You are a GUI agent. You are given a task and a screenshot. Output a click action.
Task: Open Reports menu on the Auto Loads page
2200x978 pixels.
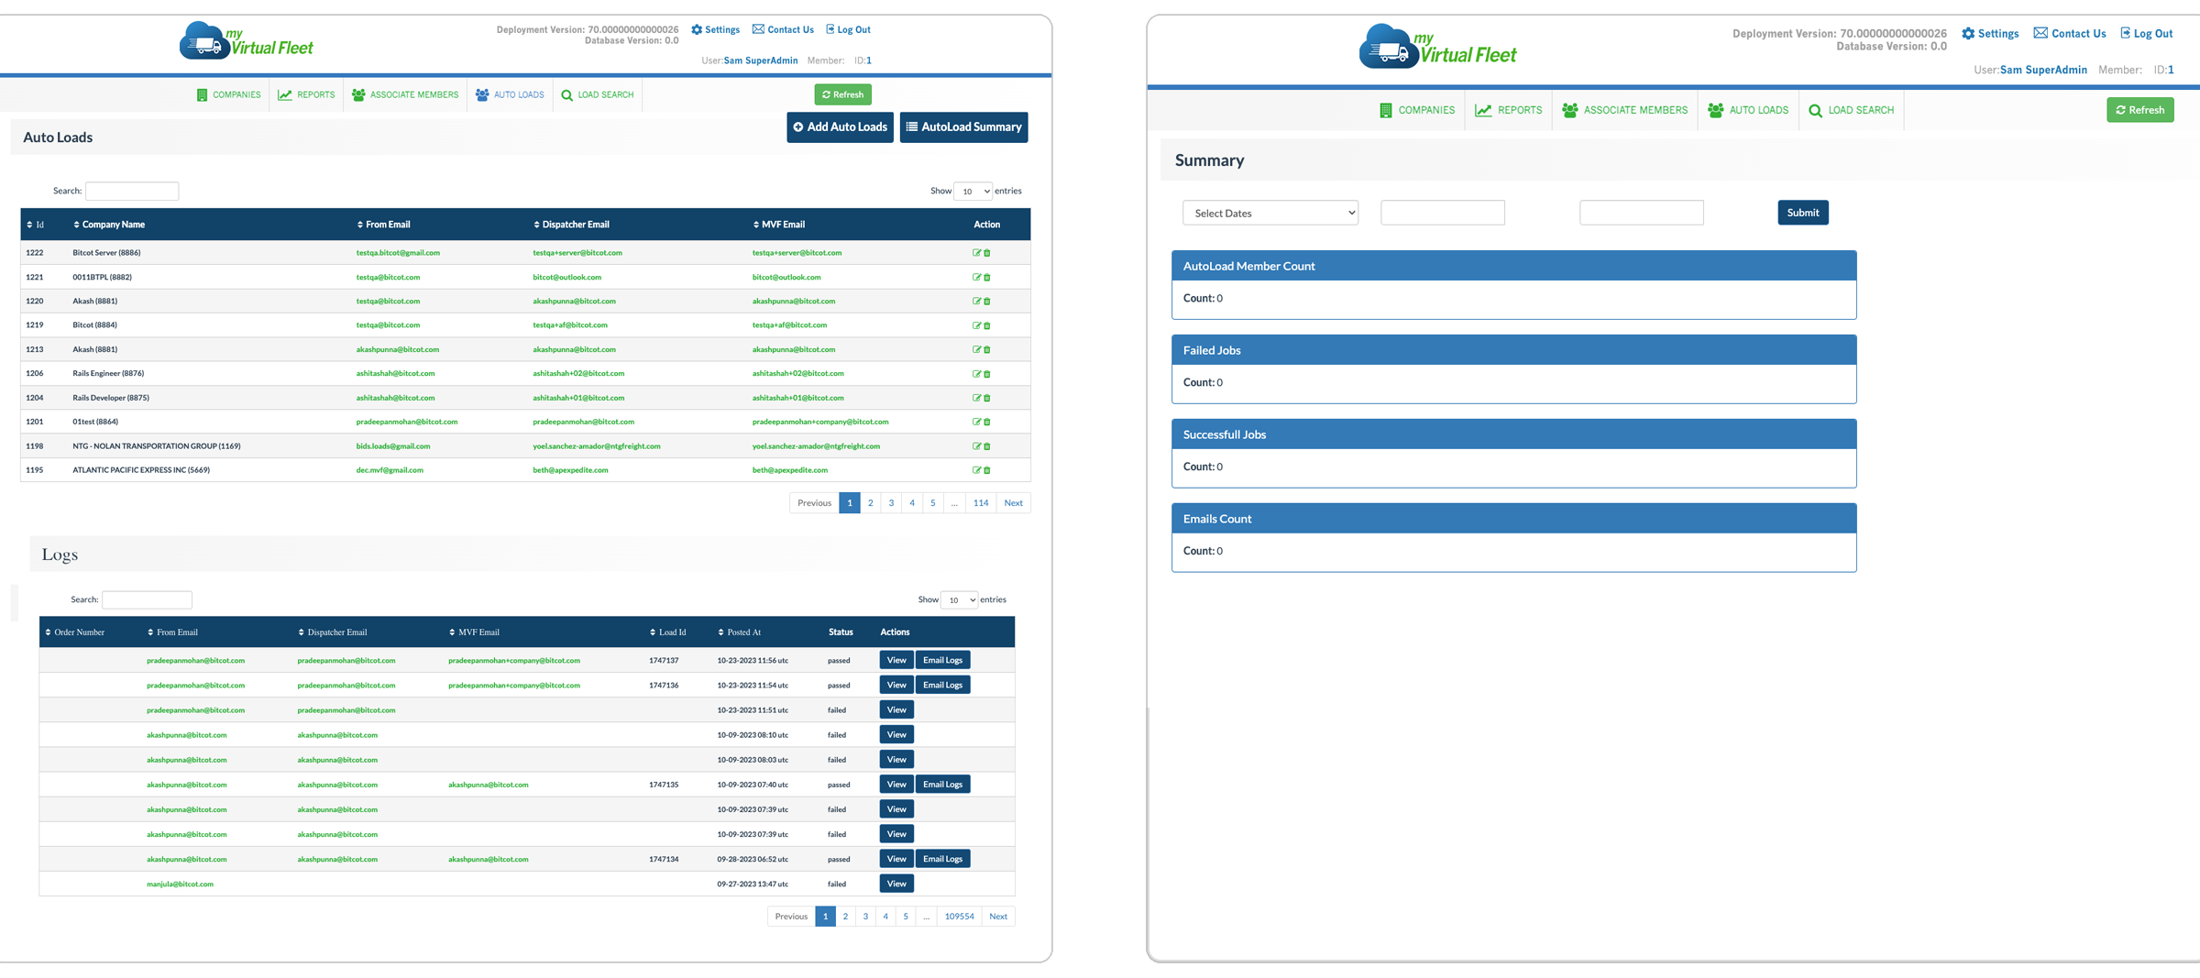coord(306,95)
